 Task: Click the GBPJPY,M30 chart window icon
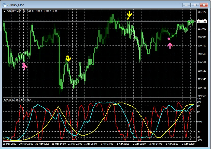pos(4,5)
